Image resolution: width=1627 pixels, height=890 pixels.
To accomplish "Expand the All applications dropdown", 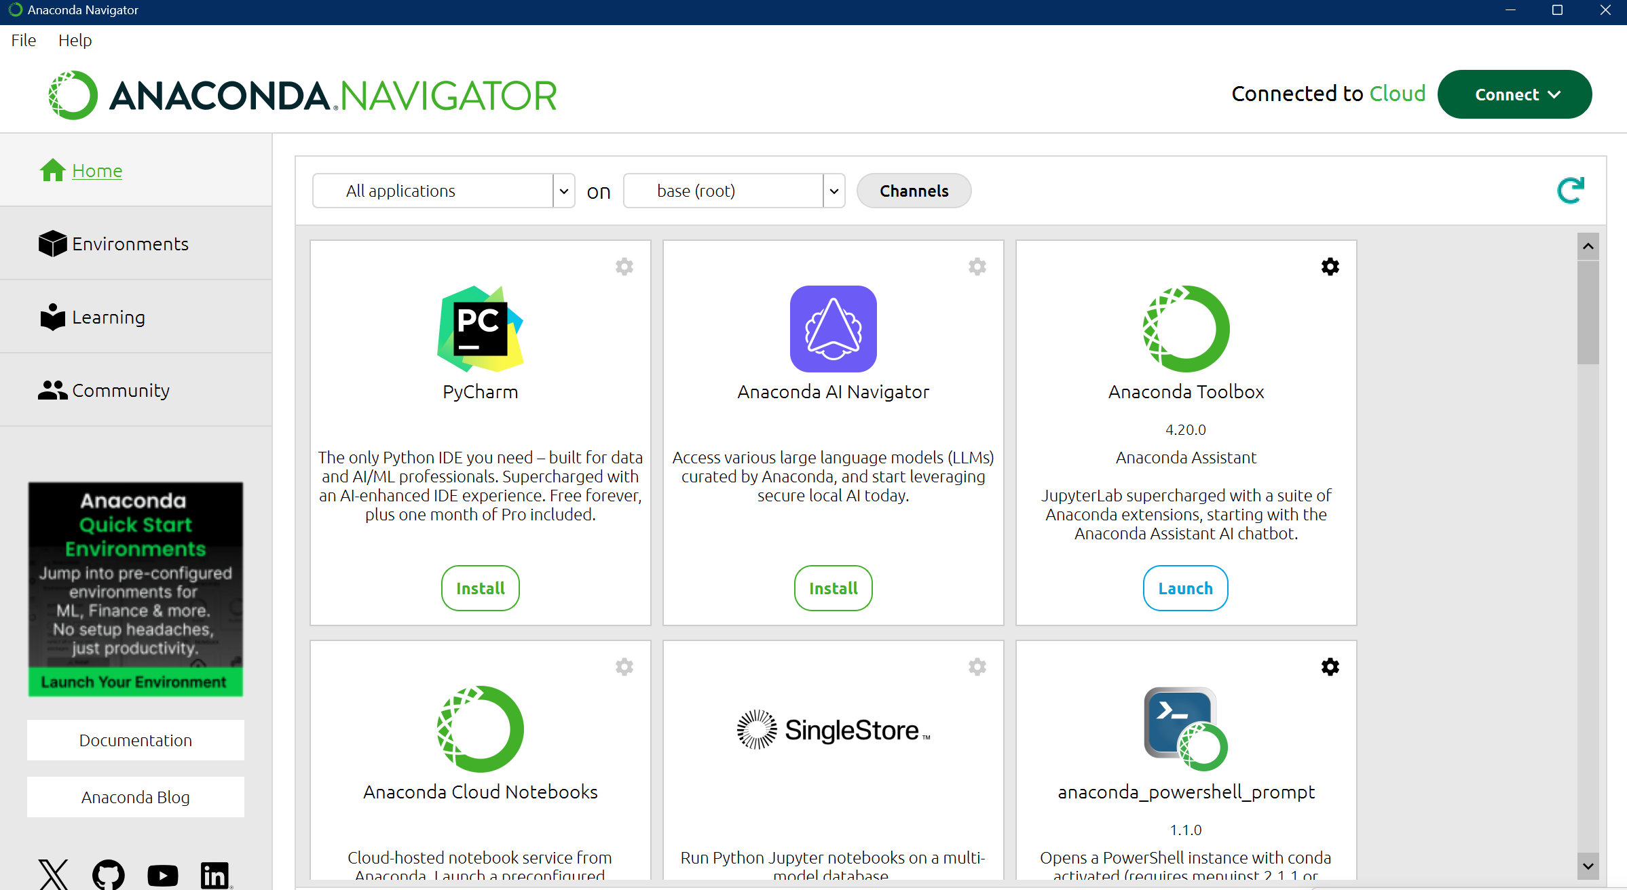I will click(563, 191).
